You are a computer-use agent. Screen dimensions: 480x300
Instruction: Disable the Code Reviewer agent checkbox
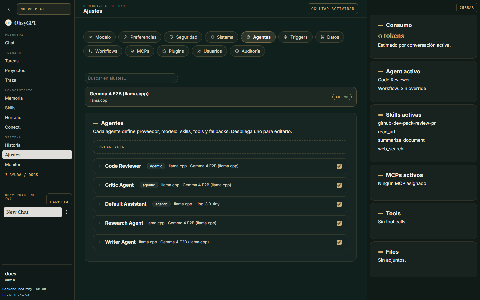339,166
